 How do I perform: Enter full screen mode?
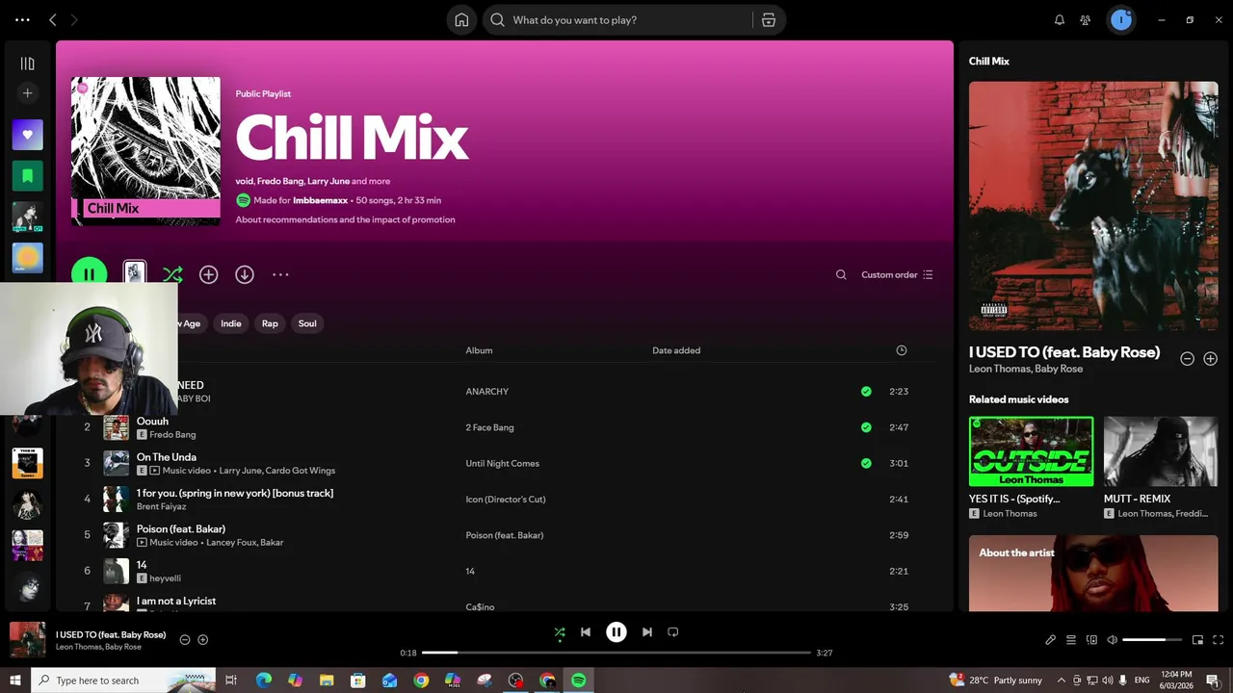pyautogui.click(x=1219, y=640)
